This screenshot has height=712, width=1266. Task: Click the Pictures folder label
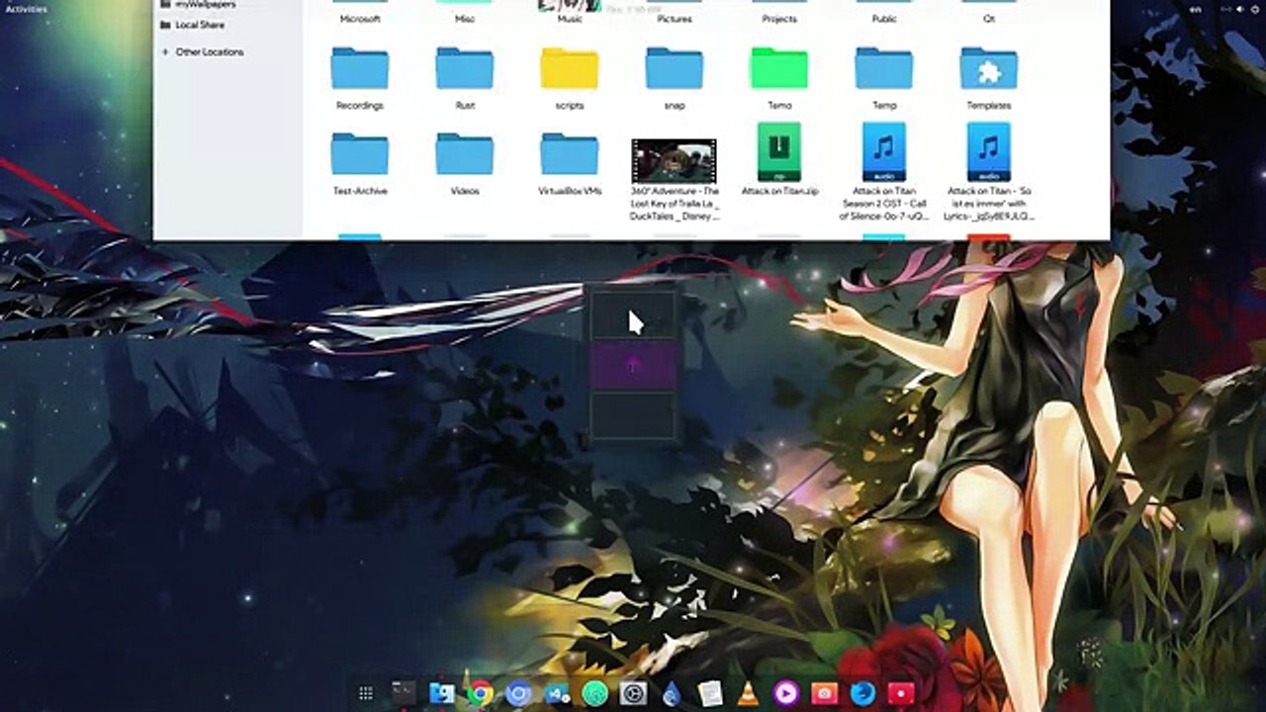(x=675, y=19)
